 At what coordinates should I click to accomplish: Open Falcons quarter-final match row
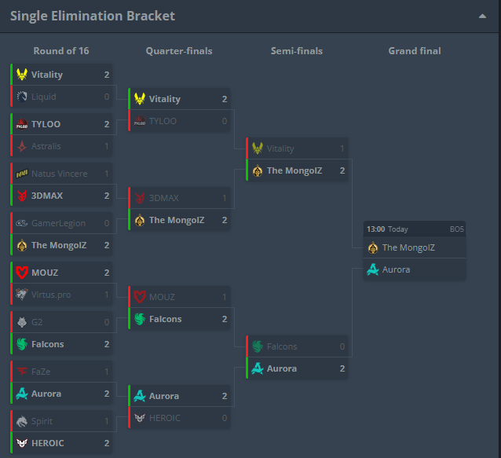[179, 319]
